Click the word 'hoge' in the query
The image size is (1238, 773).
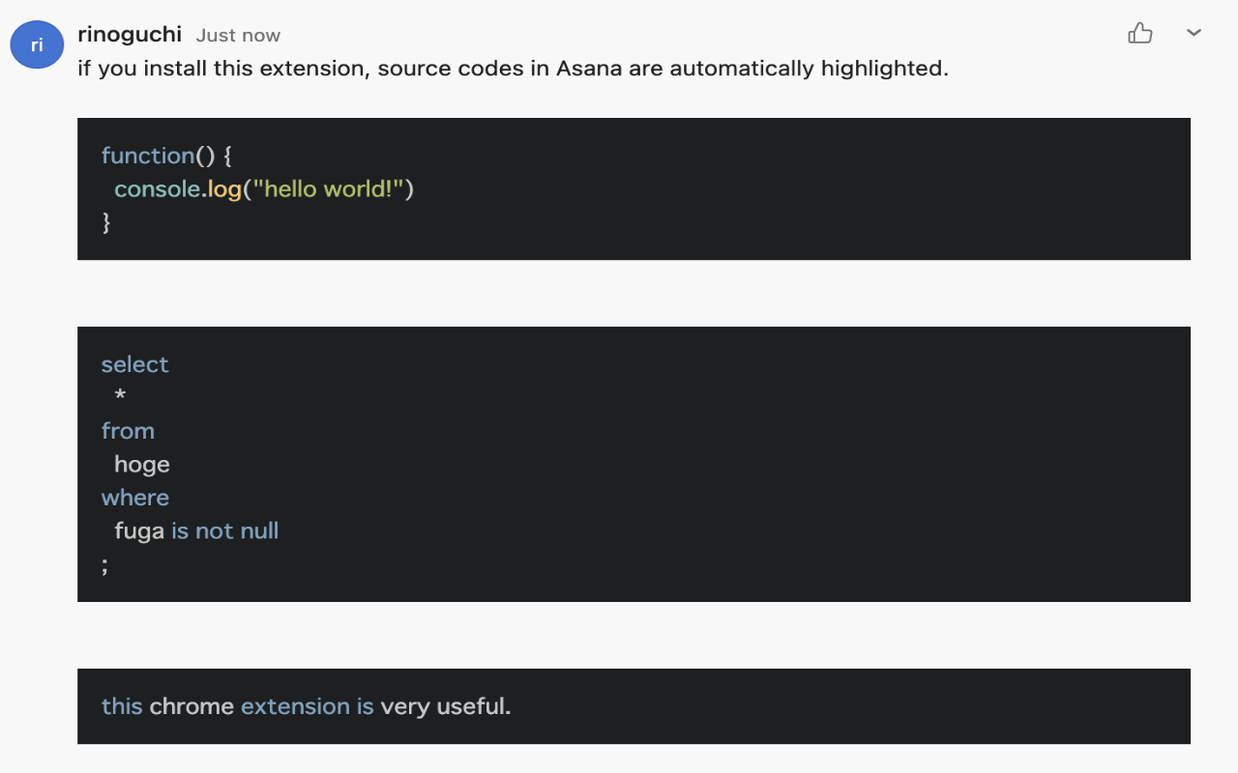pyautogui.click(x=141, y=464)
